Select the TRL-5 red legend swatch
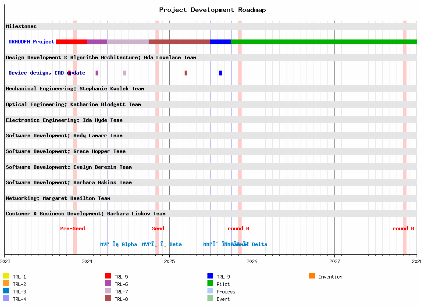 tap(108, 276)
